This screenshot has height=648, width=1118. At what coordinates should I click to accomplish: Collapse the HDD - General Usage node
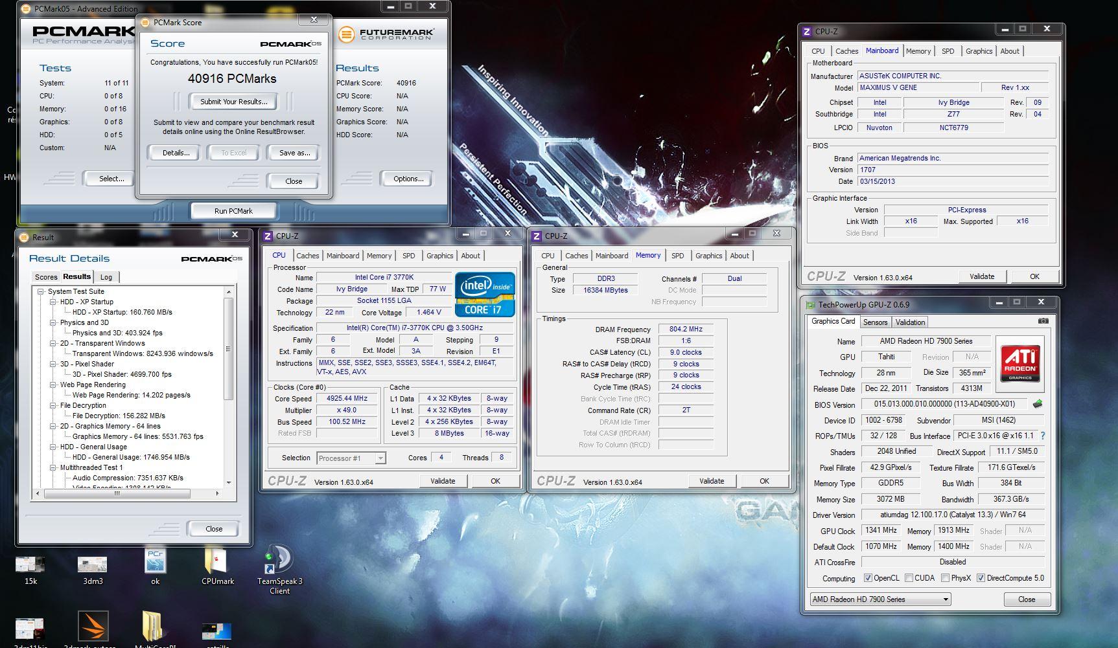coord(53,447)
